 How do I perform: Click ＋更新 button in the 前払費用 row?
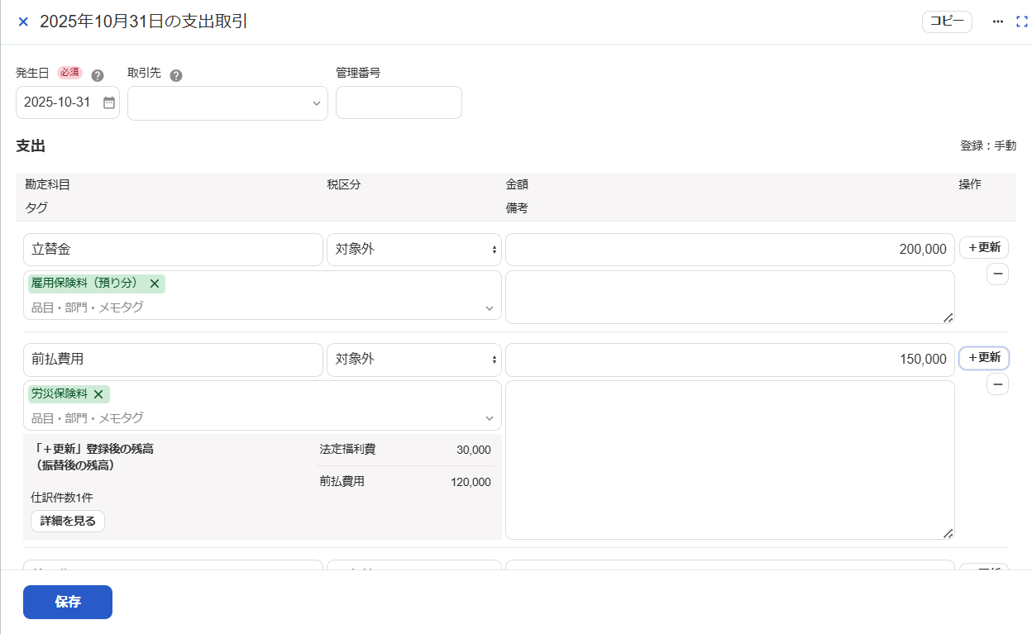[x=984, y=358]
